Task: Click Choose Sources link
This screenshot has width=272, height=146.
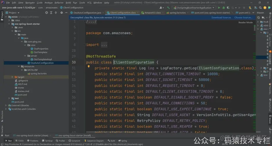Action: 243,17
